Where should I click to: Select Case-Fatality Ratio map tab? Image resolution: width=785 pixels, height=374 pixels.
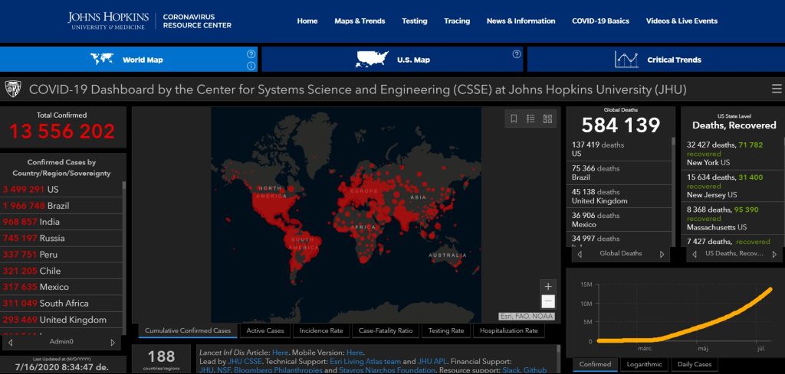click(386, 330)
